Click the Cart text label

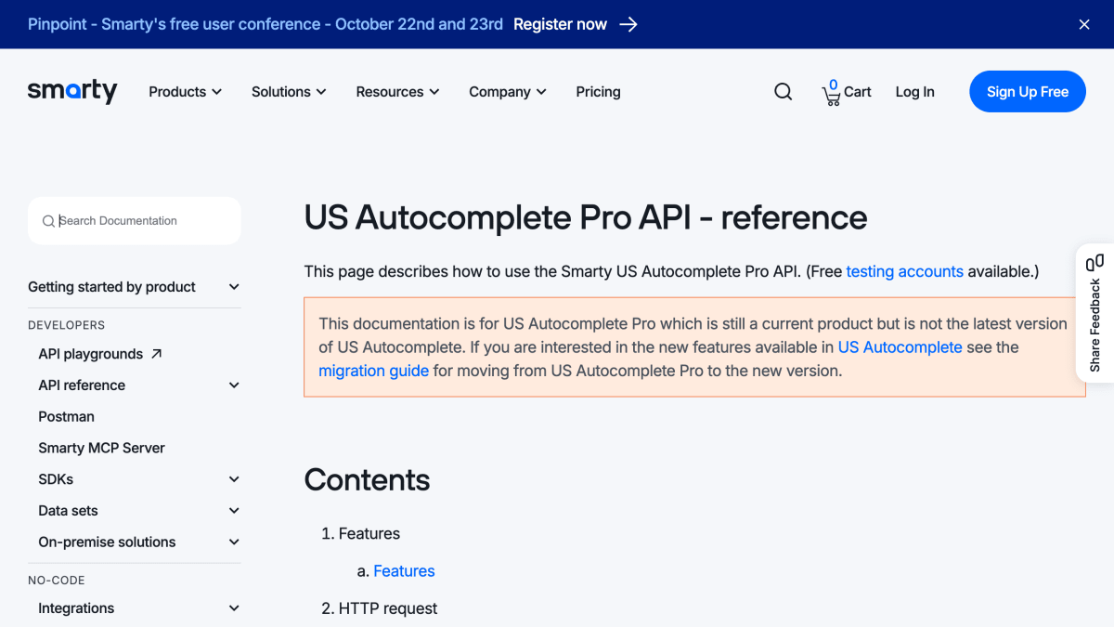pyautogui.click(x=858, y=92)
